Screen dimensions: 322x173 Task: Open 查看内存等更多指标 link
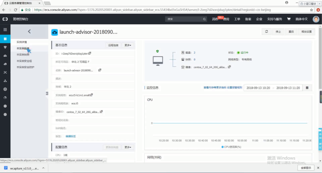[x=215, y=88]
